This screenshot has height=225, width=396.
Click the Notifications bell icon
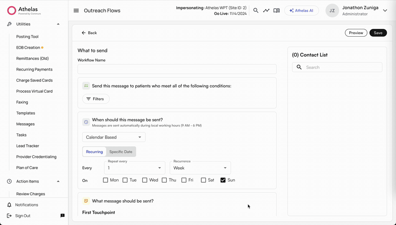9,205
